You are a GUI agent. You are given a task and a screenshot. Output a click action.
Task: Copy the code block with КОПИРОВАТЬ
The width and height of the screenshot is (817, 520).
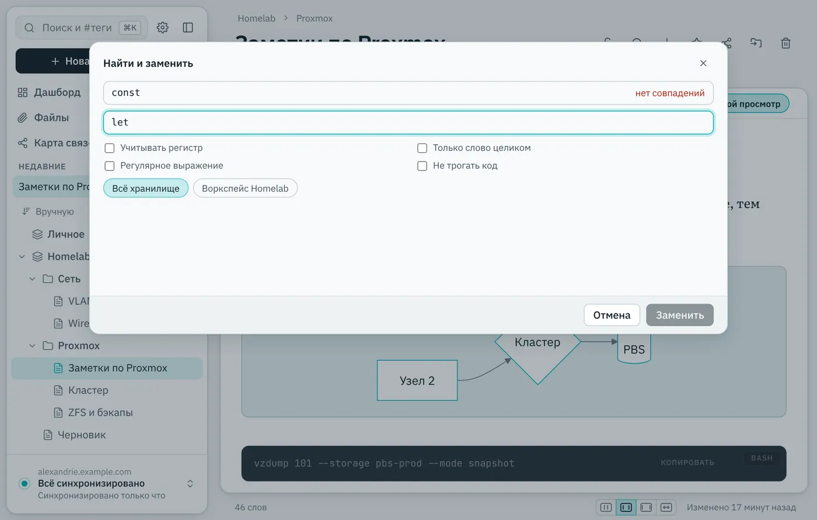[687, 462]
